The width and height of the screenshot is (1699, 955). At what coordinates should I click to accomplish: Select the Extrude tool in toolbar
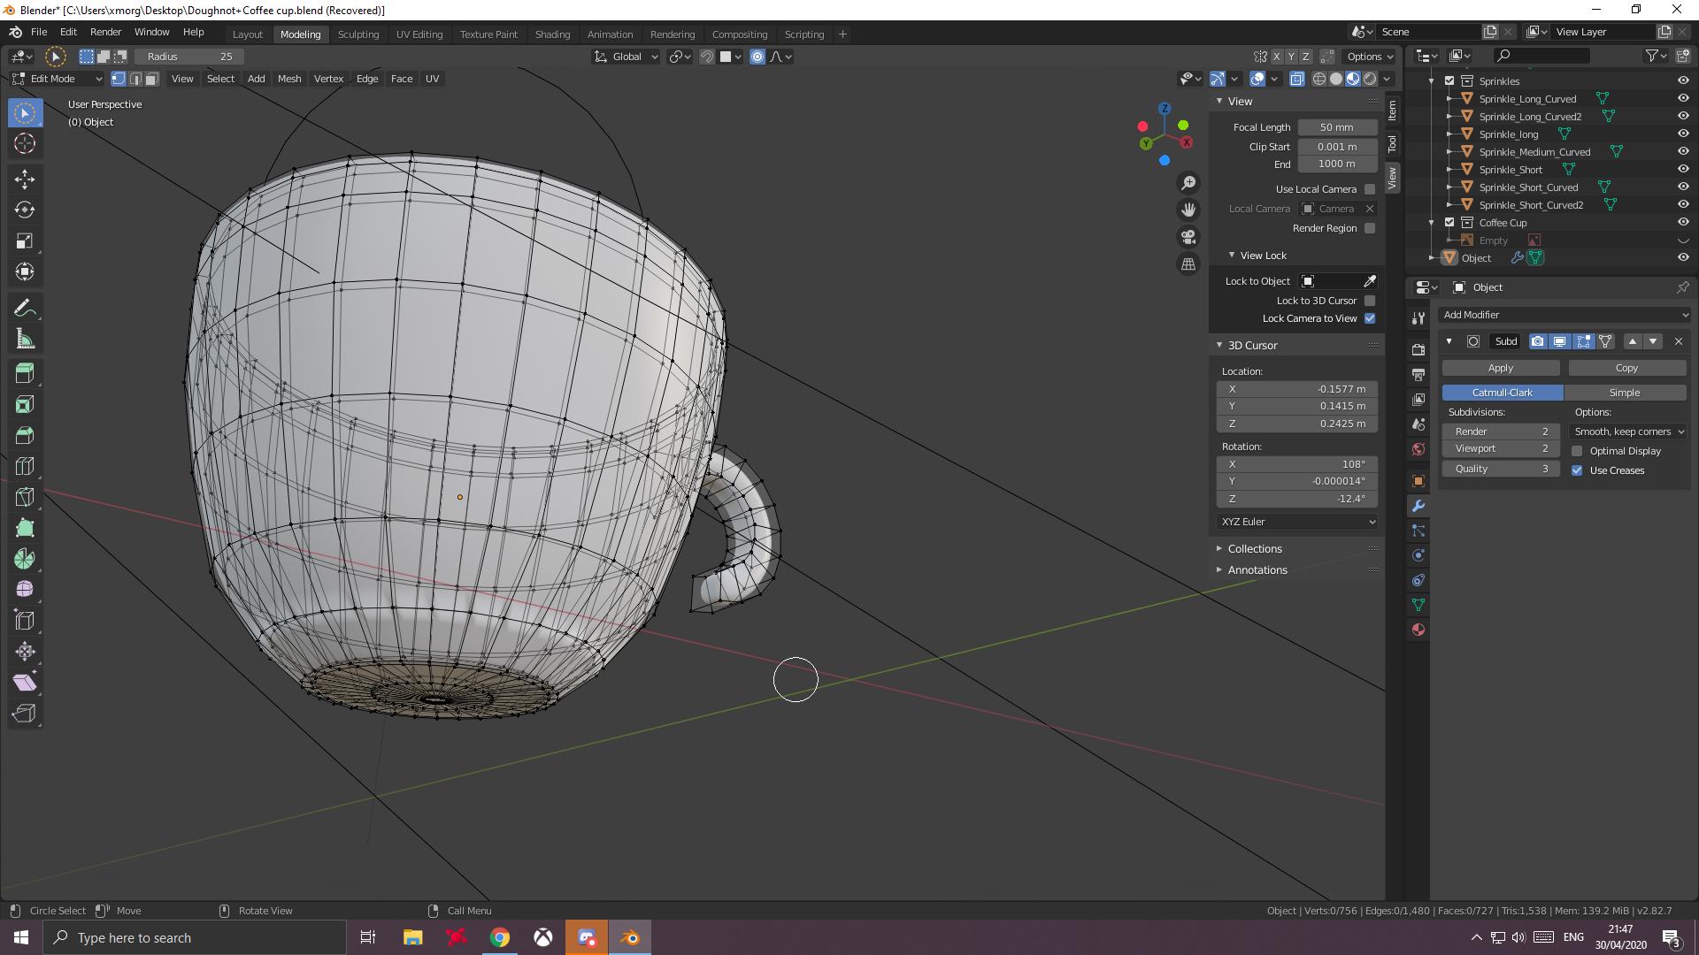click(26, 373)
